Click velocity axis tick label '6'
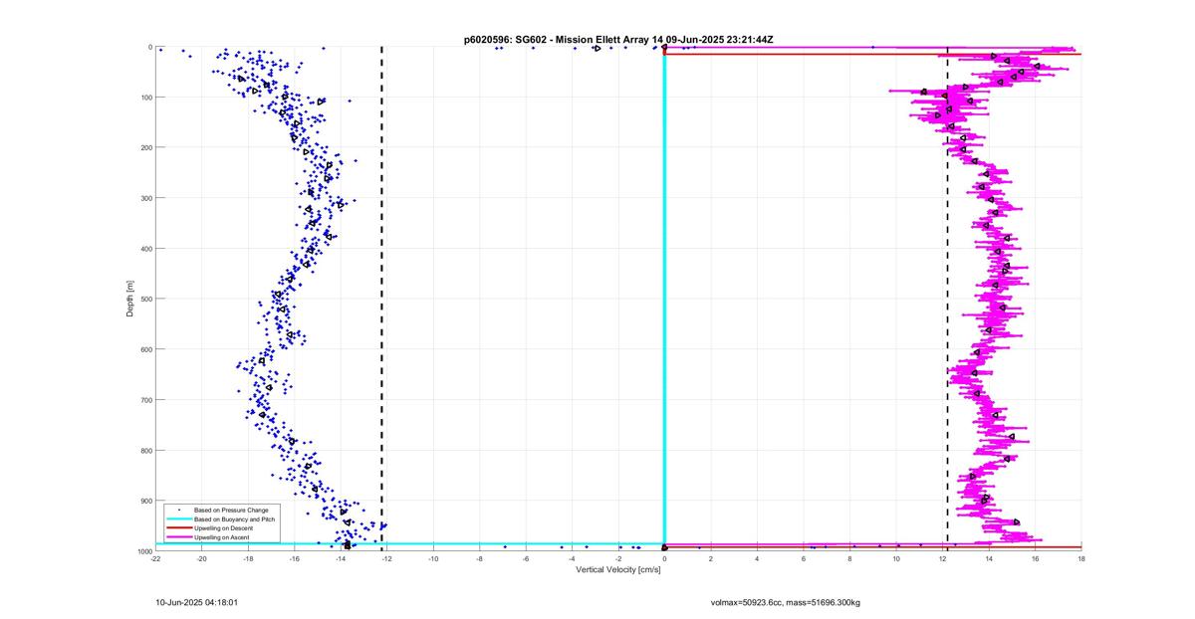The height and width of the screenshot is (619, 1195). 804,559
